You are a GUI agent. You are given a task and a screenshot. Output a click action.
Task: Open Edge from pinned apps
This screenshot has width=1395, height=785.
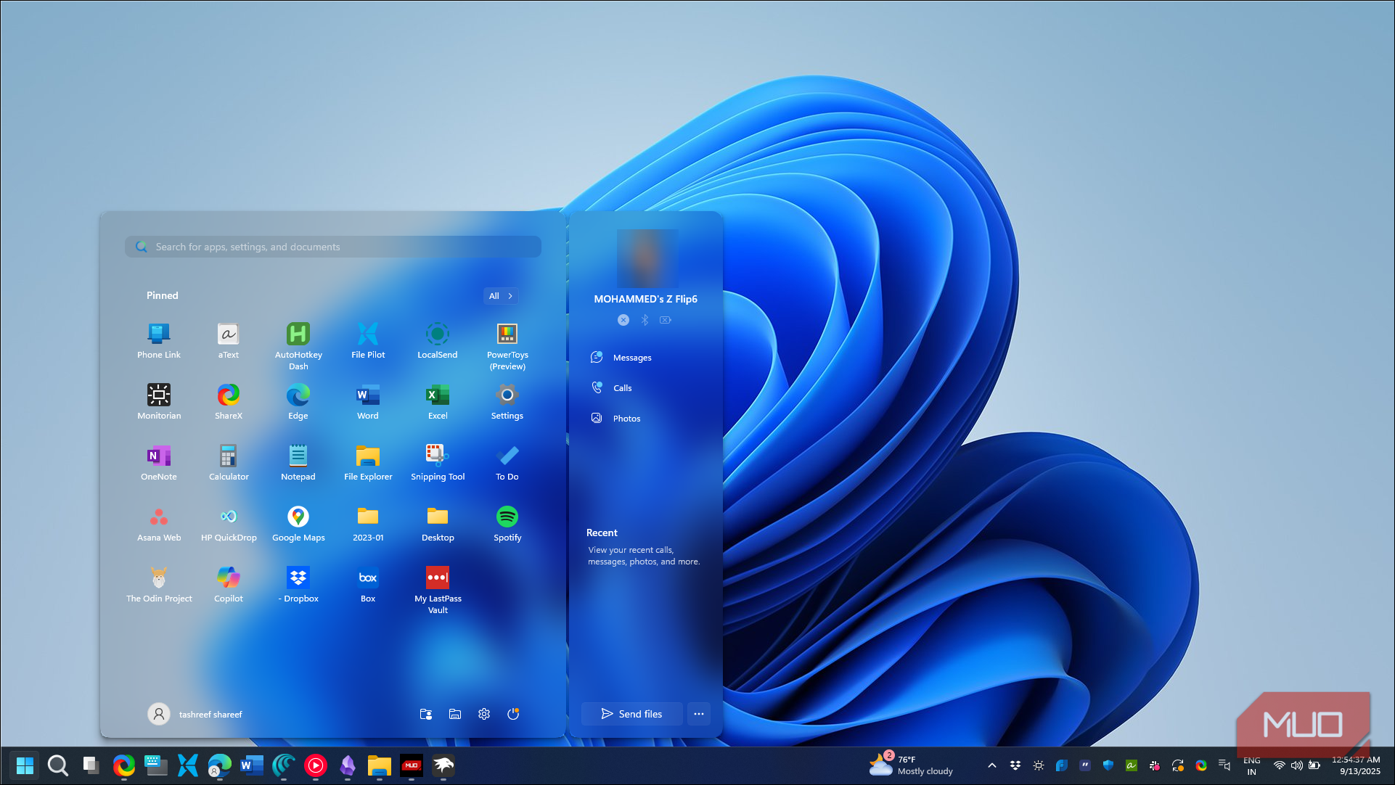pos(298,402)
